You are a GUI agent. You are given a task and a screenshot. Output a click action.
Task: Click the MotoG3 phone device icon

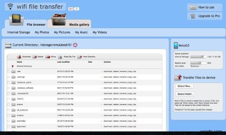coord(176,45)
